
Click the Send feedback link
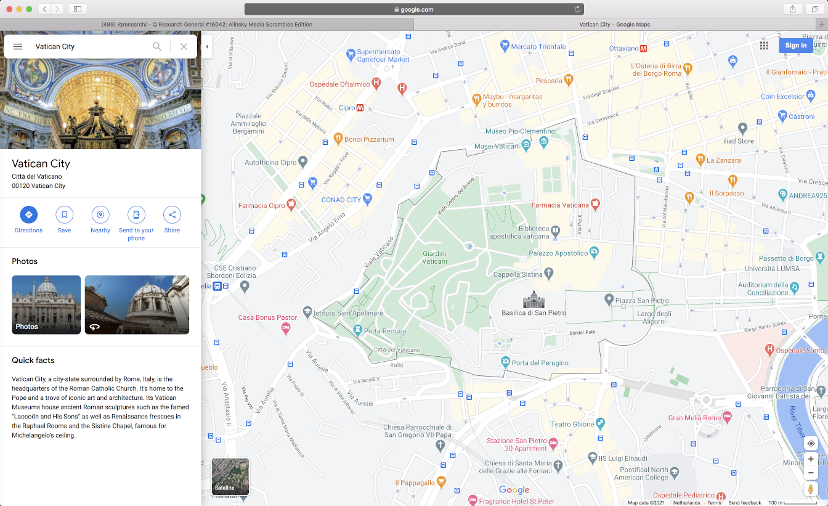(745, 503)
